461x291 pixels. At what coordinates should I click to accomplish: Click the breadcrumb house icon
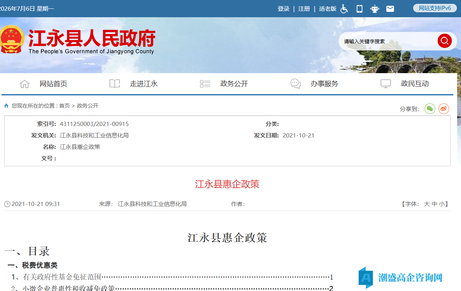[x=6, y=106]
